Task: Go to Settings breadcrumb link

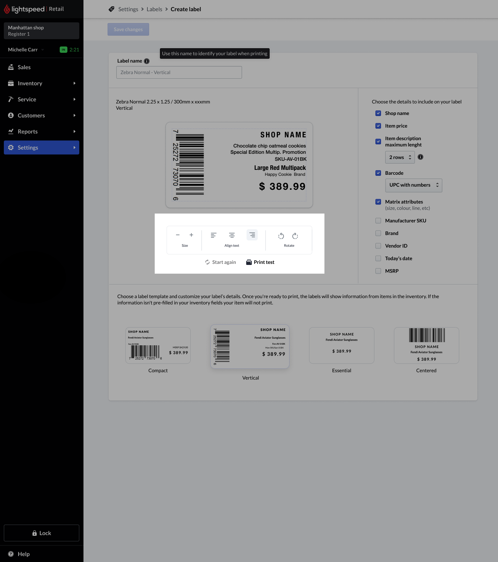Action: [x=128, y=9]
